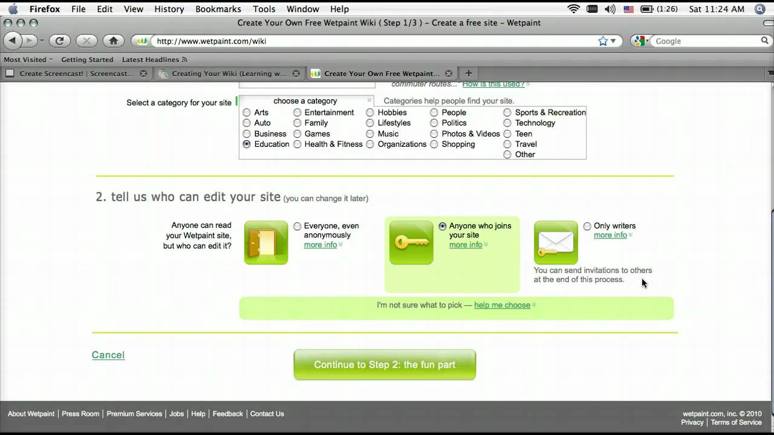The width and height of the screenshot is (774, 435).
Task: Collapse the choose a category dropdown
Action: [307, 101]
